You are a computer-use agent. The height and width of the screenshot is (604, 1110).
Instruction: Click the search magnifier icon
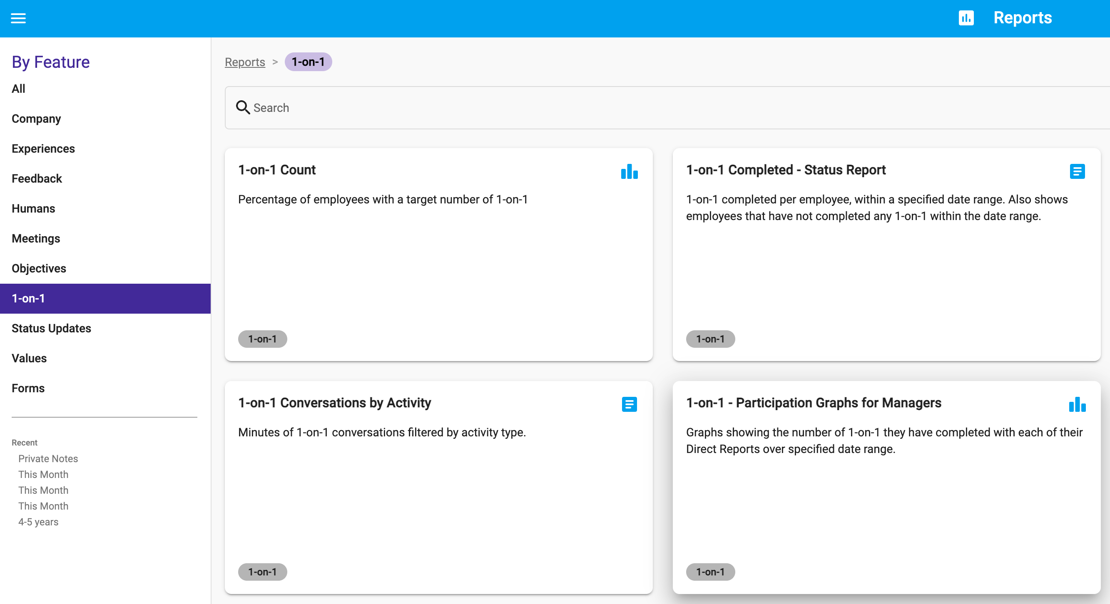tap(243, 108)
